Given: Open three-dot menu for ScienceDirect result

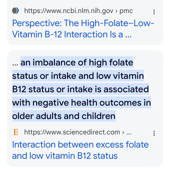Looking at the screenshot, I should [154, 133].
